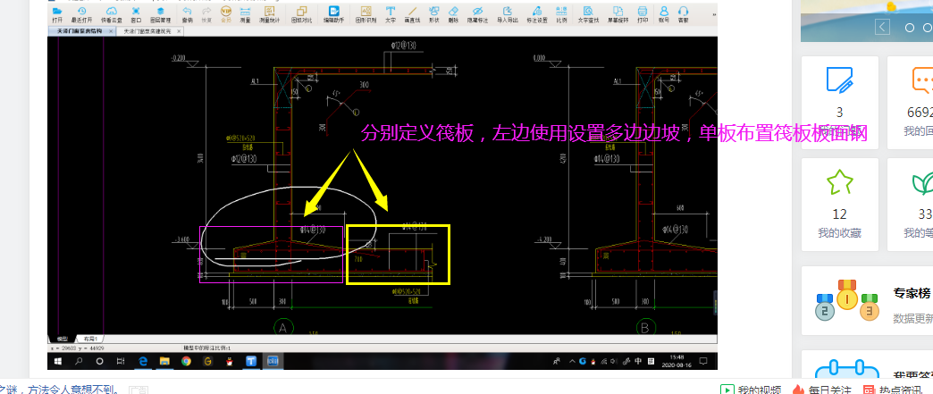Select the 形状 shape tool
Image resolution: width=933 pixels, height=394 pixels.
(x=433, y=15)
